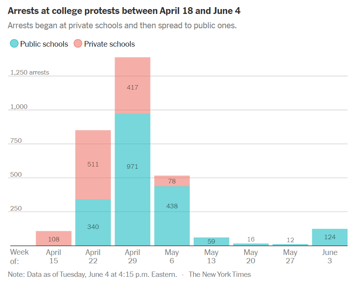Screen dimensions: 357x284
Task: Click the June 3 public schools bar (124)
Action: tap(329, 237)
